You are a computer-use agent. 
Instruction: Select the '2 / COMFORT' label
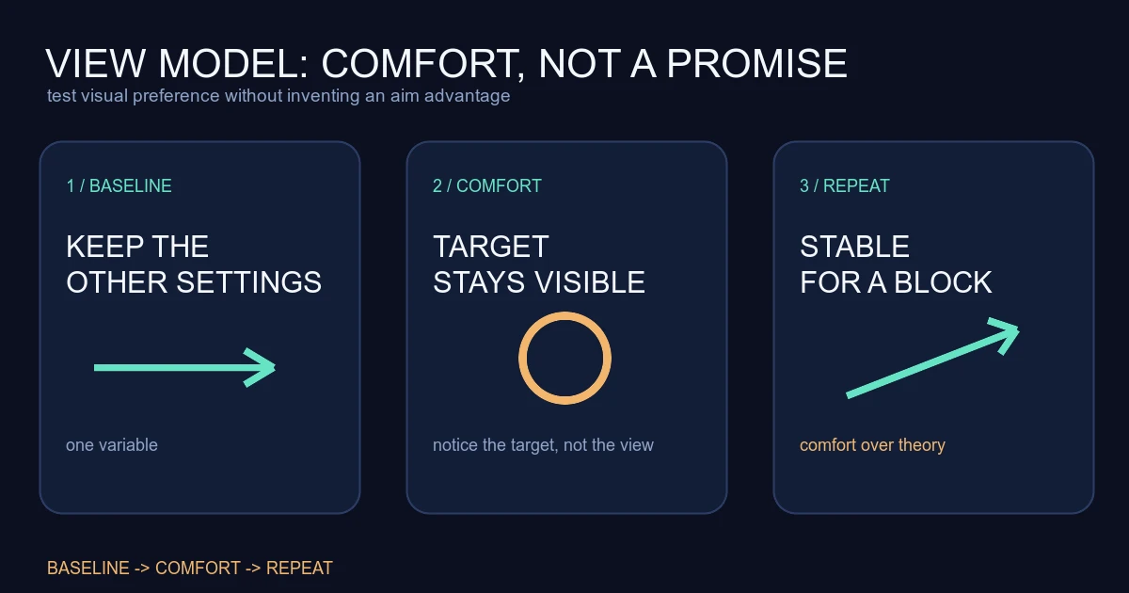tap(487, 186)
